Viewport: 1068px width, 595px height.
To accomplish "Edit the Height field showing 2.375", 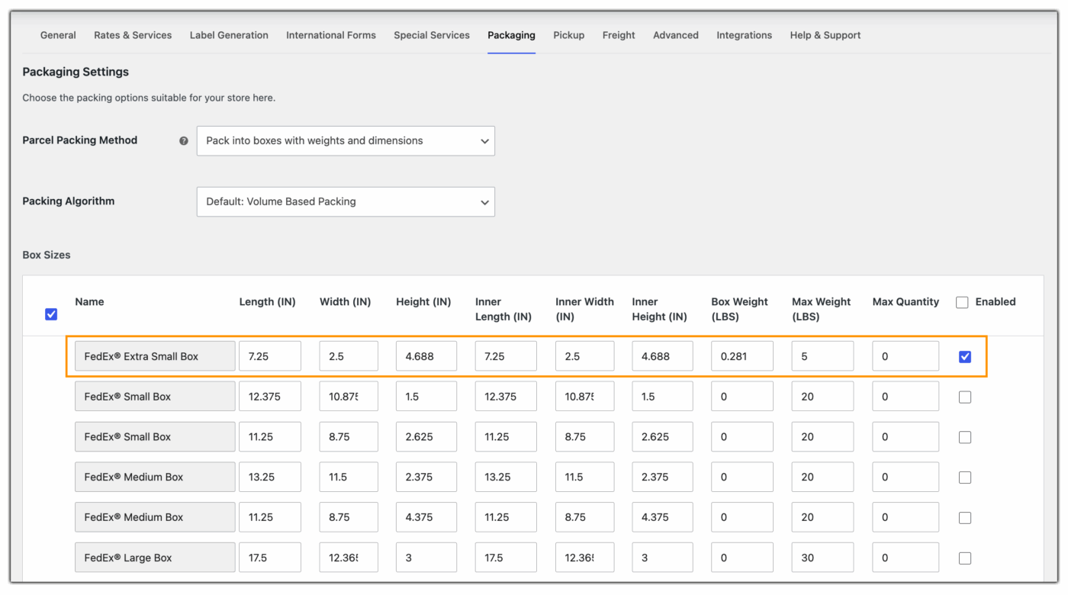I will 426,477.
